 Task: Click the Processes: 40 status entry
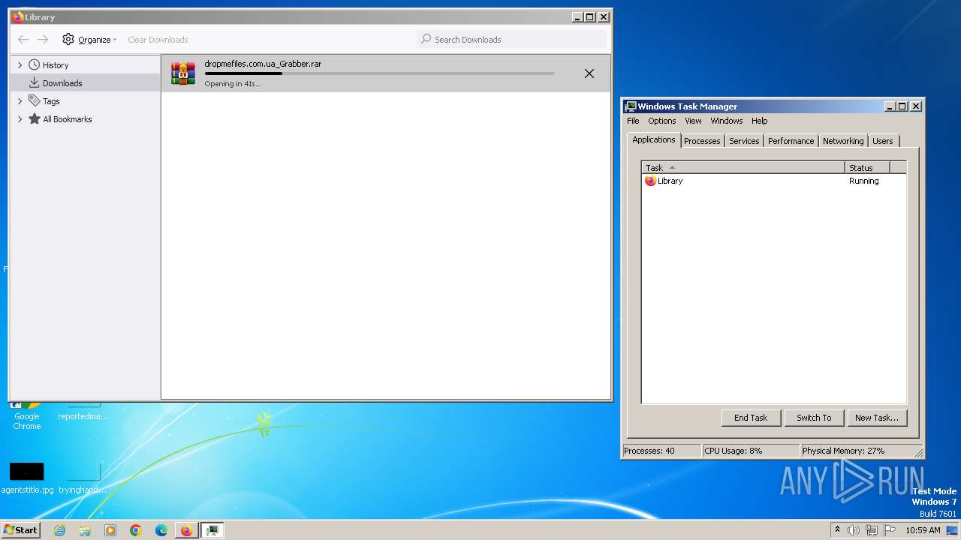tap(661, 451)
